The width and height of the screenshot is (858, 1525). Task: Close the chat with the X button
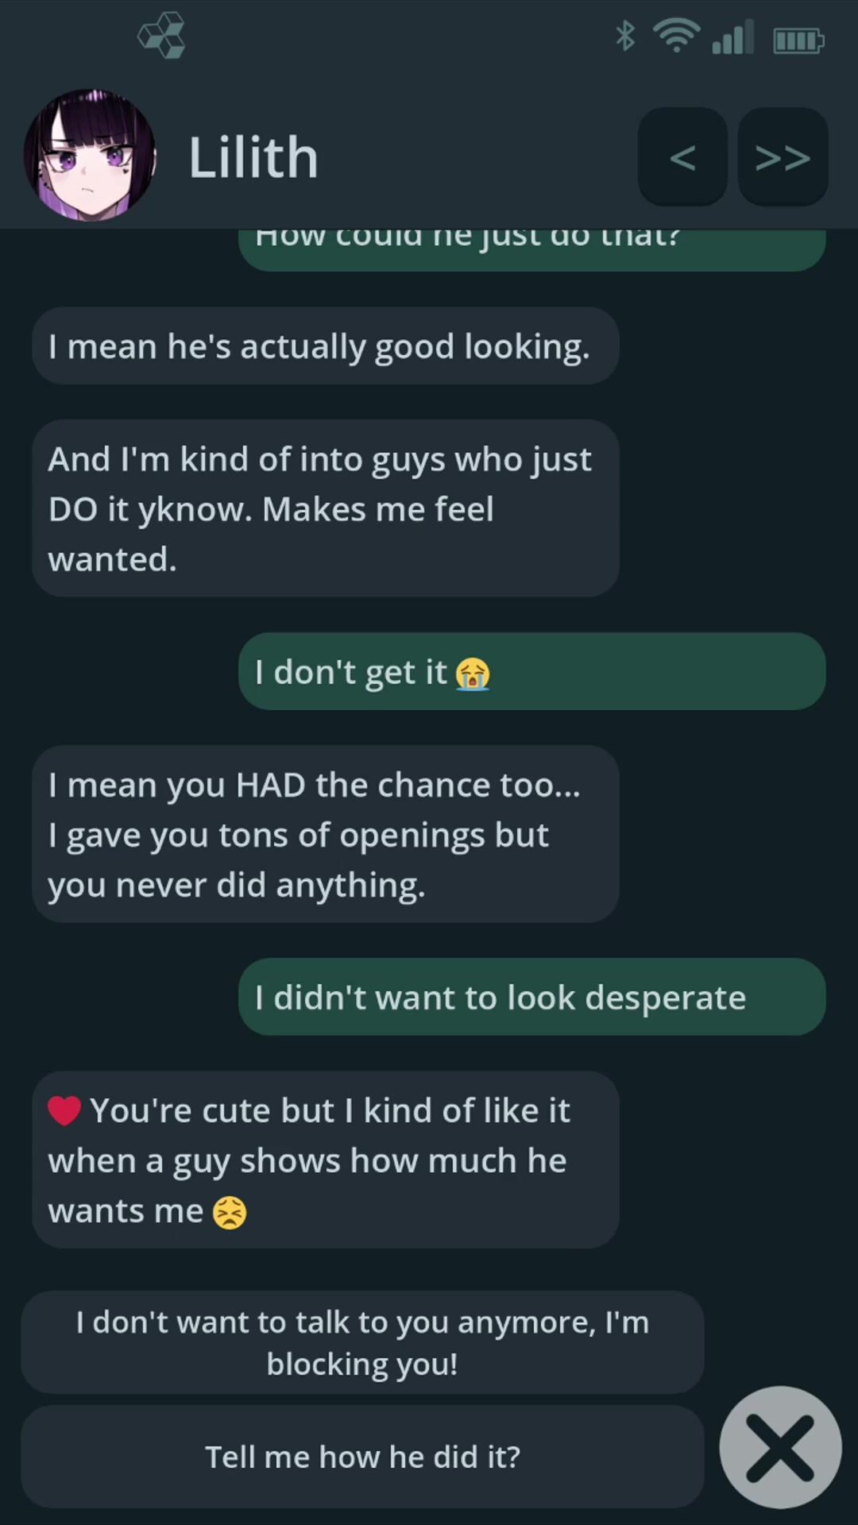pos(780,1447)
